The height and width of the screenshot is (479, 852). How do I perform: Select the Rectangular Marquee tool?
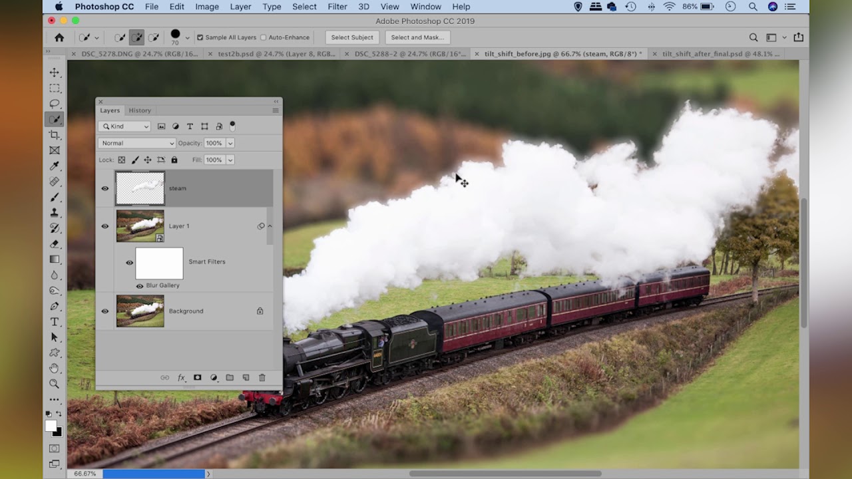click(x=55, y=88)
